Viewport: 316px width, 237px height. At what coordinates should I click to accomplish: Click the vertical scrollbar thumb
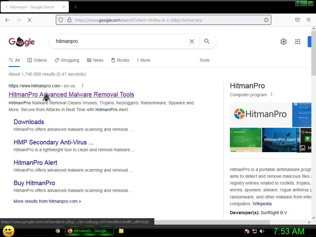314,53
